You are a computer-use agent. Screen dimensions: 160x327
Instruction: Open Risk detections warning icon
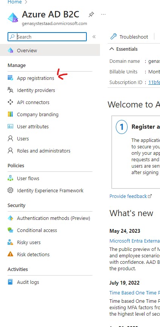(x=10, y=254)
